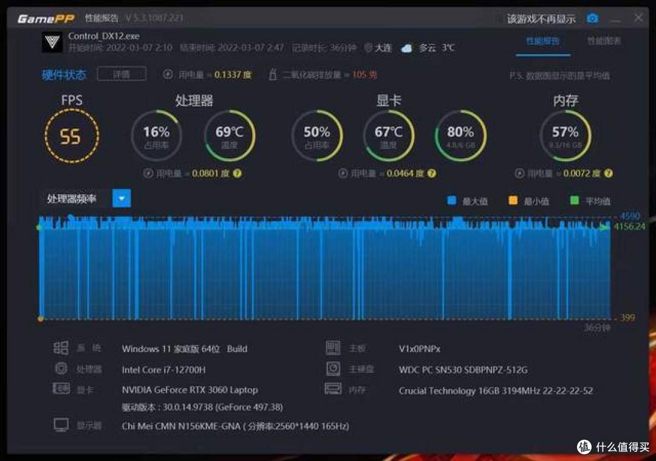The height and width of the screenshot is (461, 656).
Task: Click the FPS 55 gauge ring
Action: click(72, 136)
